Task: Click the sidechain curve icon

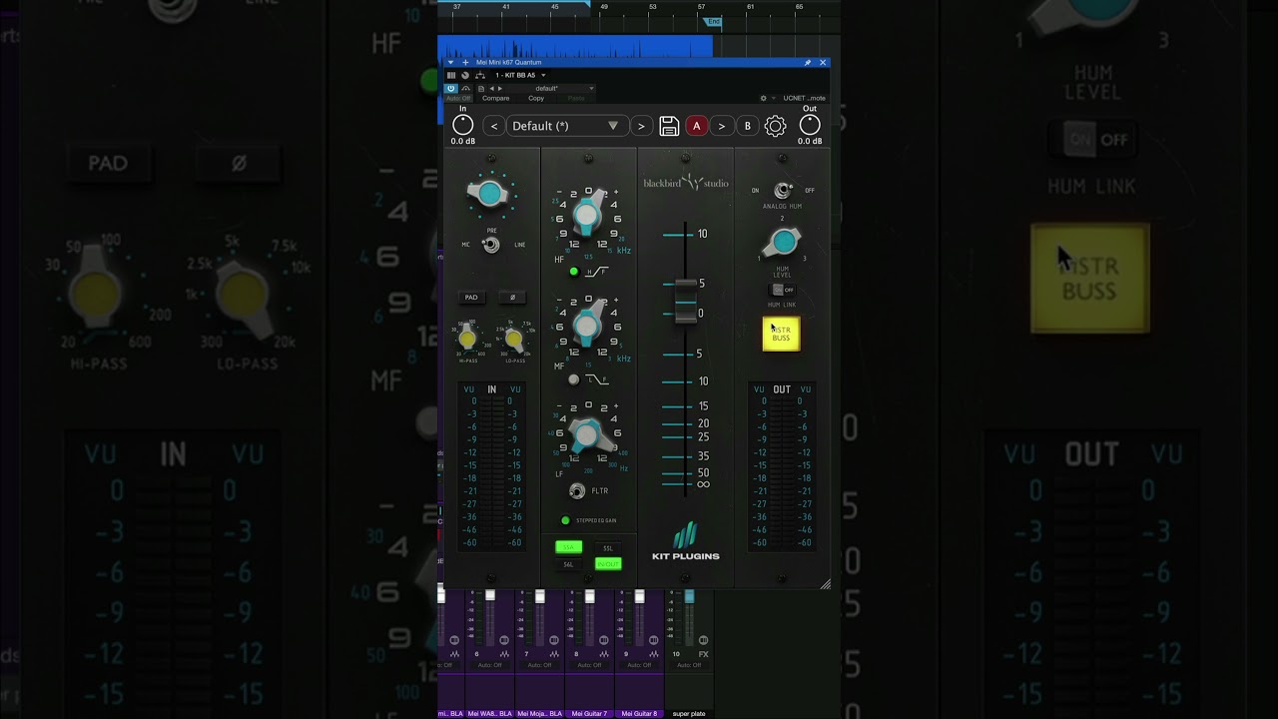Action: 465,88
